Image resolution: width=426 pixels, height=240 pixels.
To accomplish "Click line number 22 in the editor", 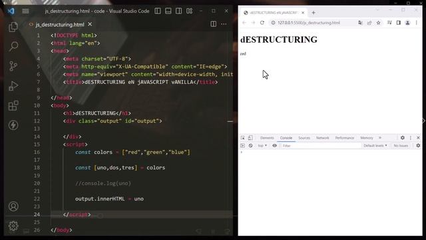I will (x=37, y=199).
